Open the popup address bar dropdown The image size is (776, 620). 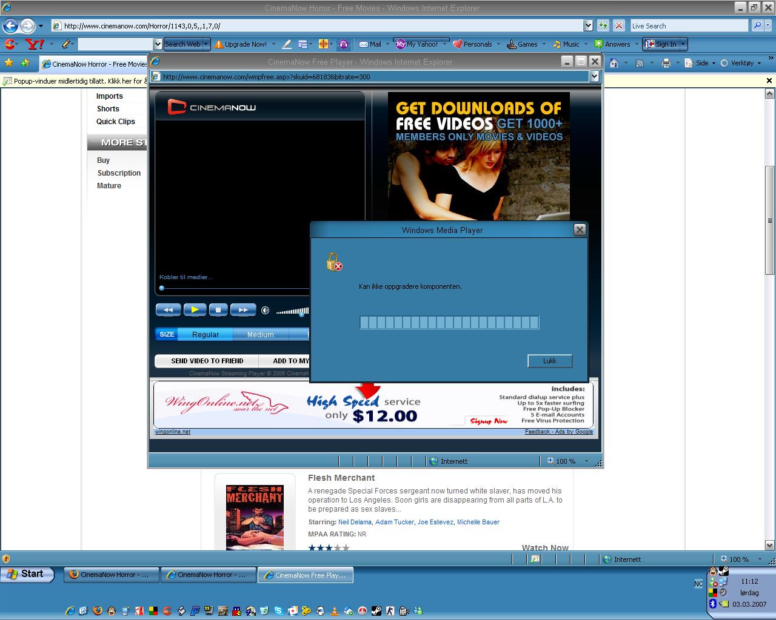pos(594,77)
